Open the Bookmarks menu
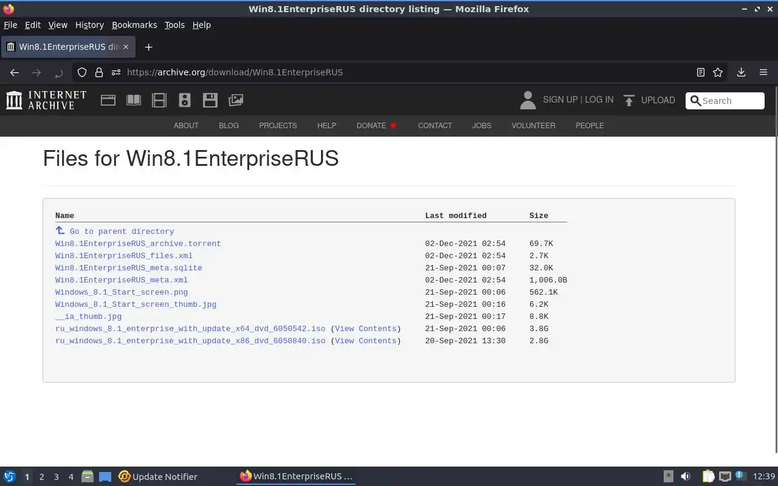 click(134, 25)
